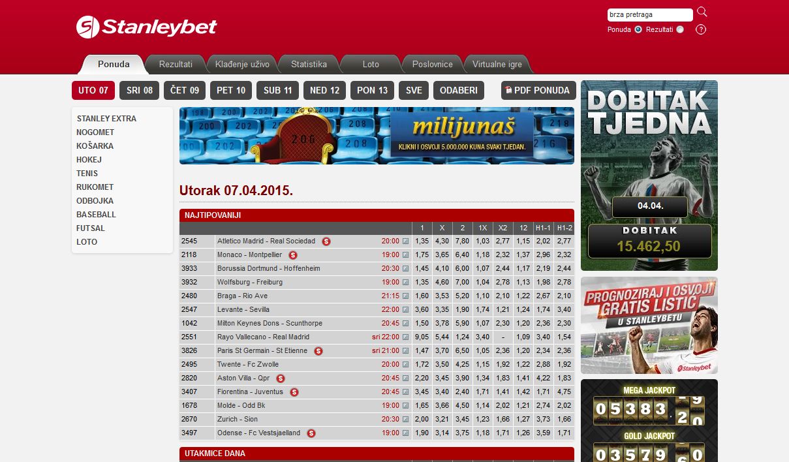Screen dimensions: 789x462
Task: Open stats icon for Atletico Madrid match
Action: coord(405,241)
